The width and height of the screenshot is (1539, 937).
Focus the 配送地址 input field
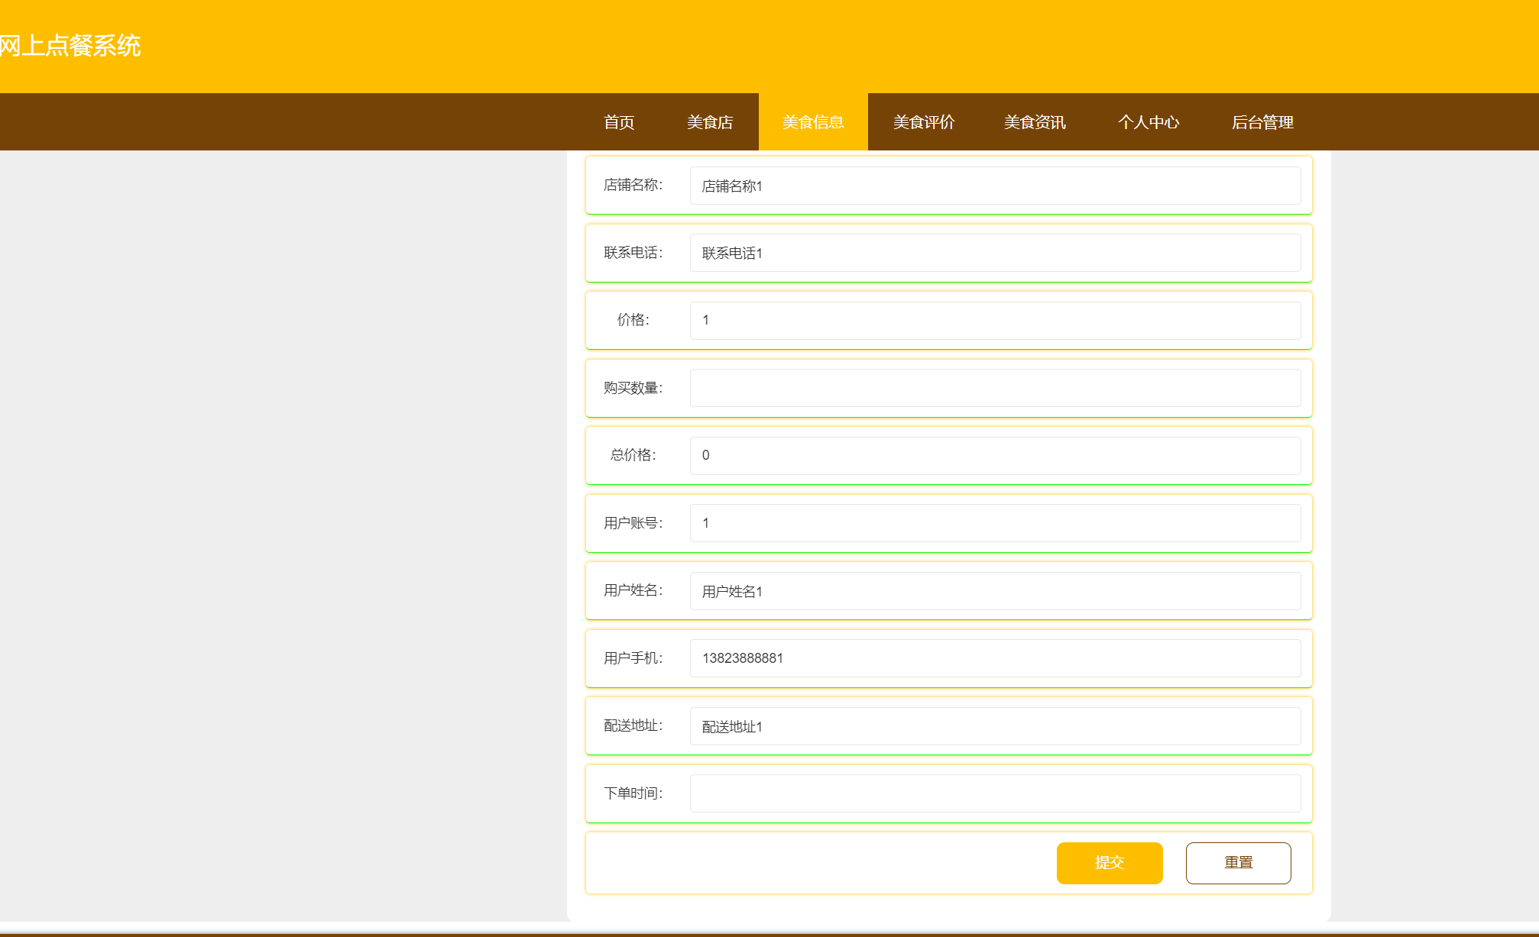point(994,726)
